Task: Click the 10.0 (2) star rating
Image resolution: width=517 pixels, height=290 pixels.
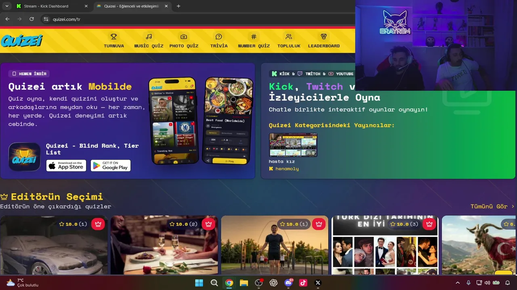Action: 183,224
